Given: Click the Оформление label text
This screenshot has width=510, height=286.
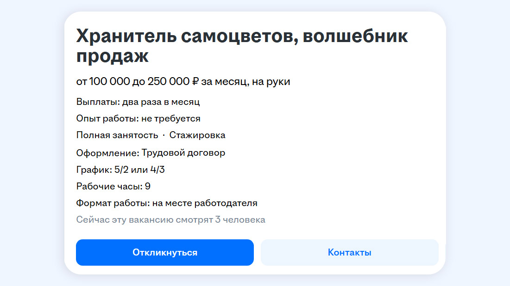Looking at the screenshot, I should coord(107,152).
